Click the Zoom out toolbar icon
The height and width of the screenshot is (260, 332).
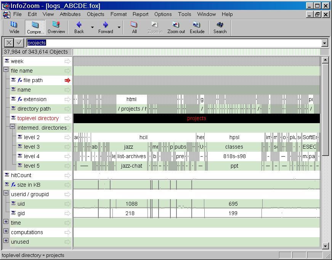tap(176, 27)
